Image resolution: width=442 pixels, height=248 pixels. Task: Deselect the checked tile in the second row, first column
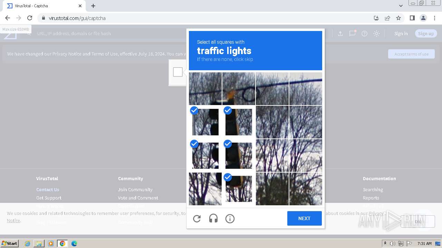point(205,122)
